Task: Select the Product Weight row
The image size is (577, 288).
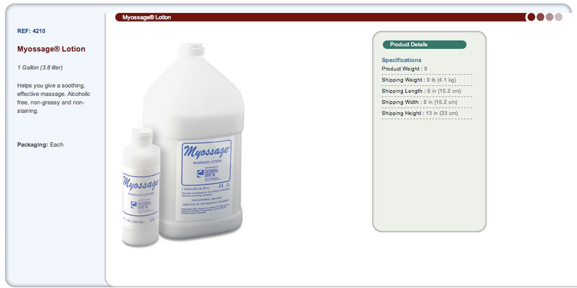Action: click(427, 69)
